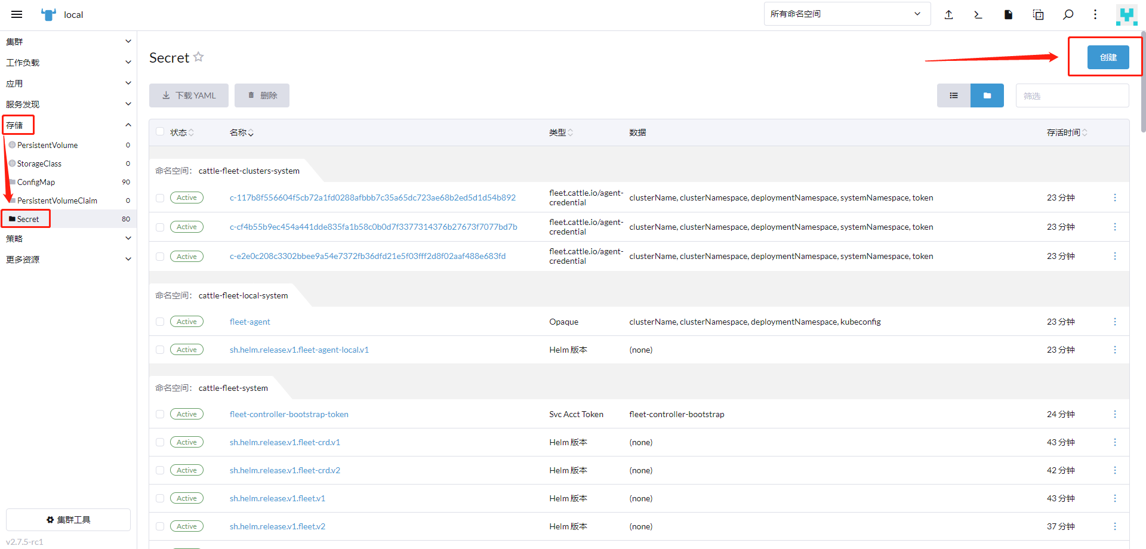The width and height of the screenshot is (1146, 549).
Task: Open the c-e2e0c208c3302bbee9a54 secret link
Action: [x=368, y=256]
